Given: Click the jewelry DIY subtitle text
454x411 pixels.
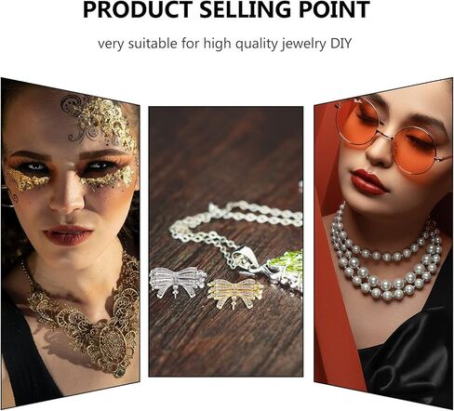Looking at the screenshot, I should coord(225,44).
